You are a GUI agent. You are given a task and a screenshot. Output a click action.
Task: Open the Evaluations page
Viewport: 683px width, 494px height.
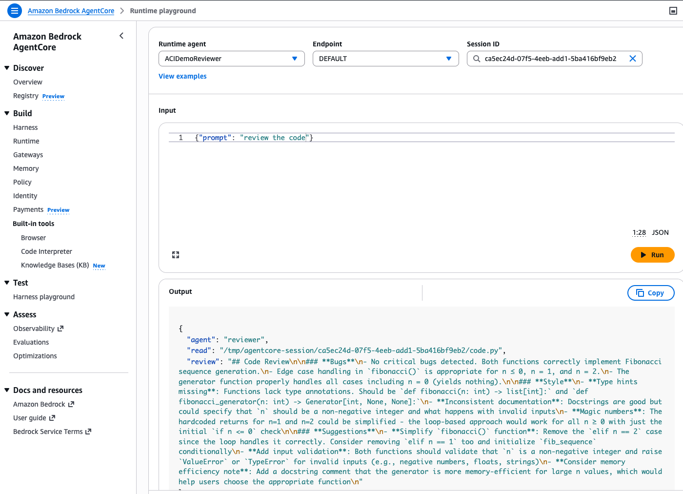[x=31, y=342]
